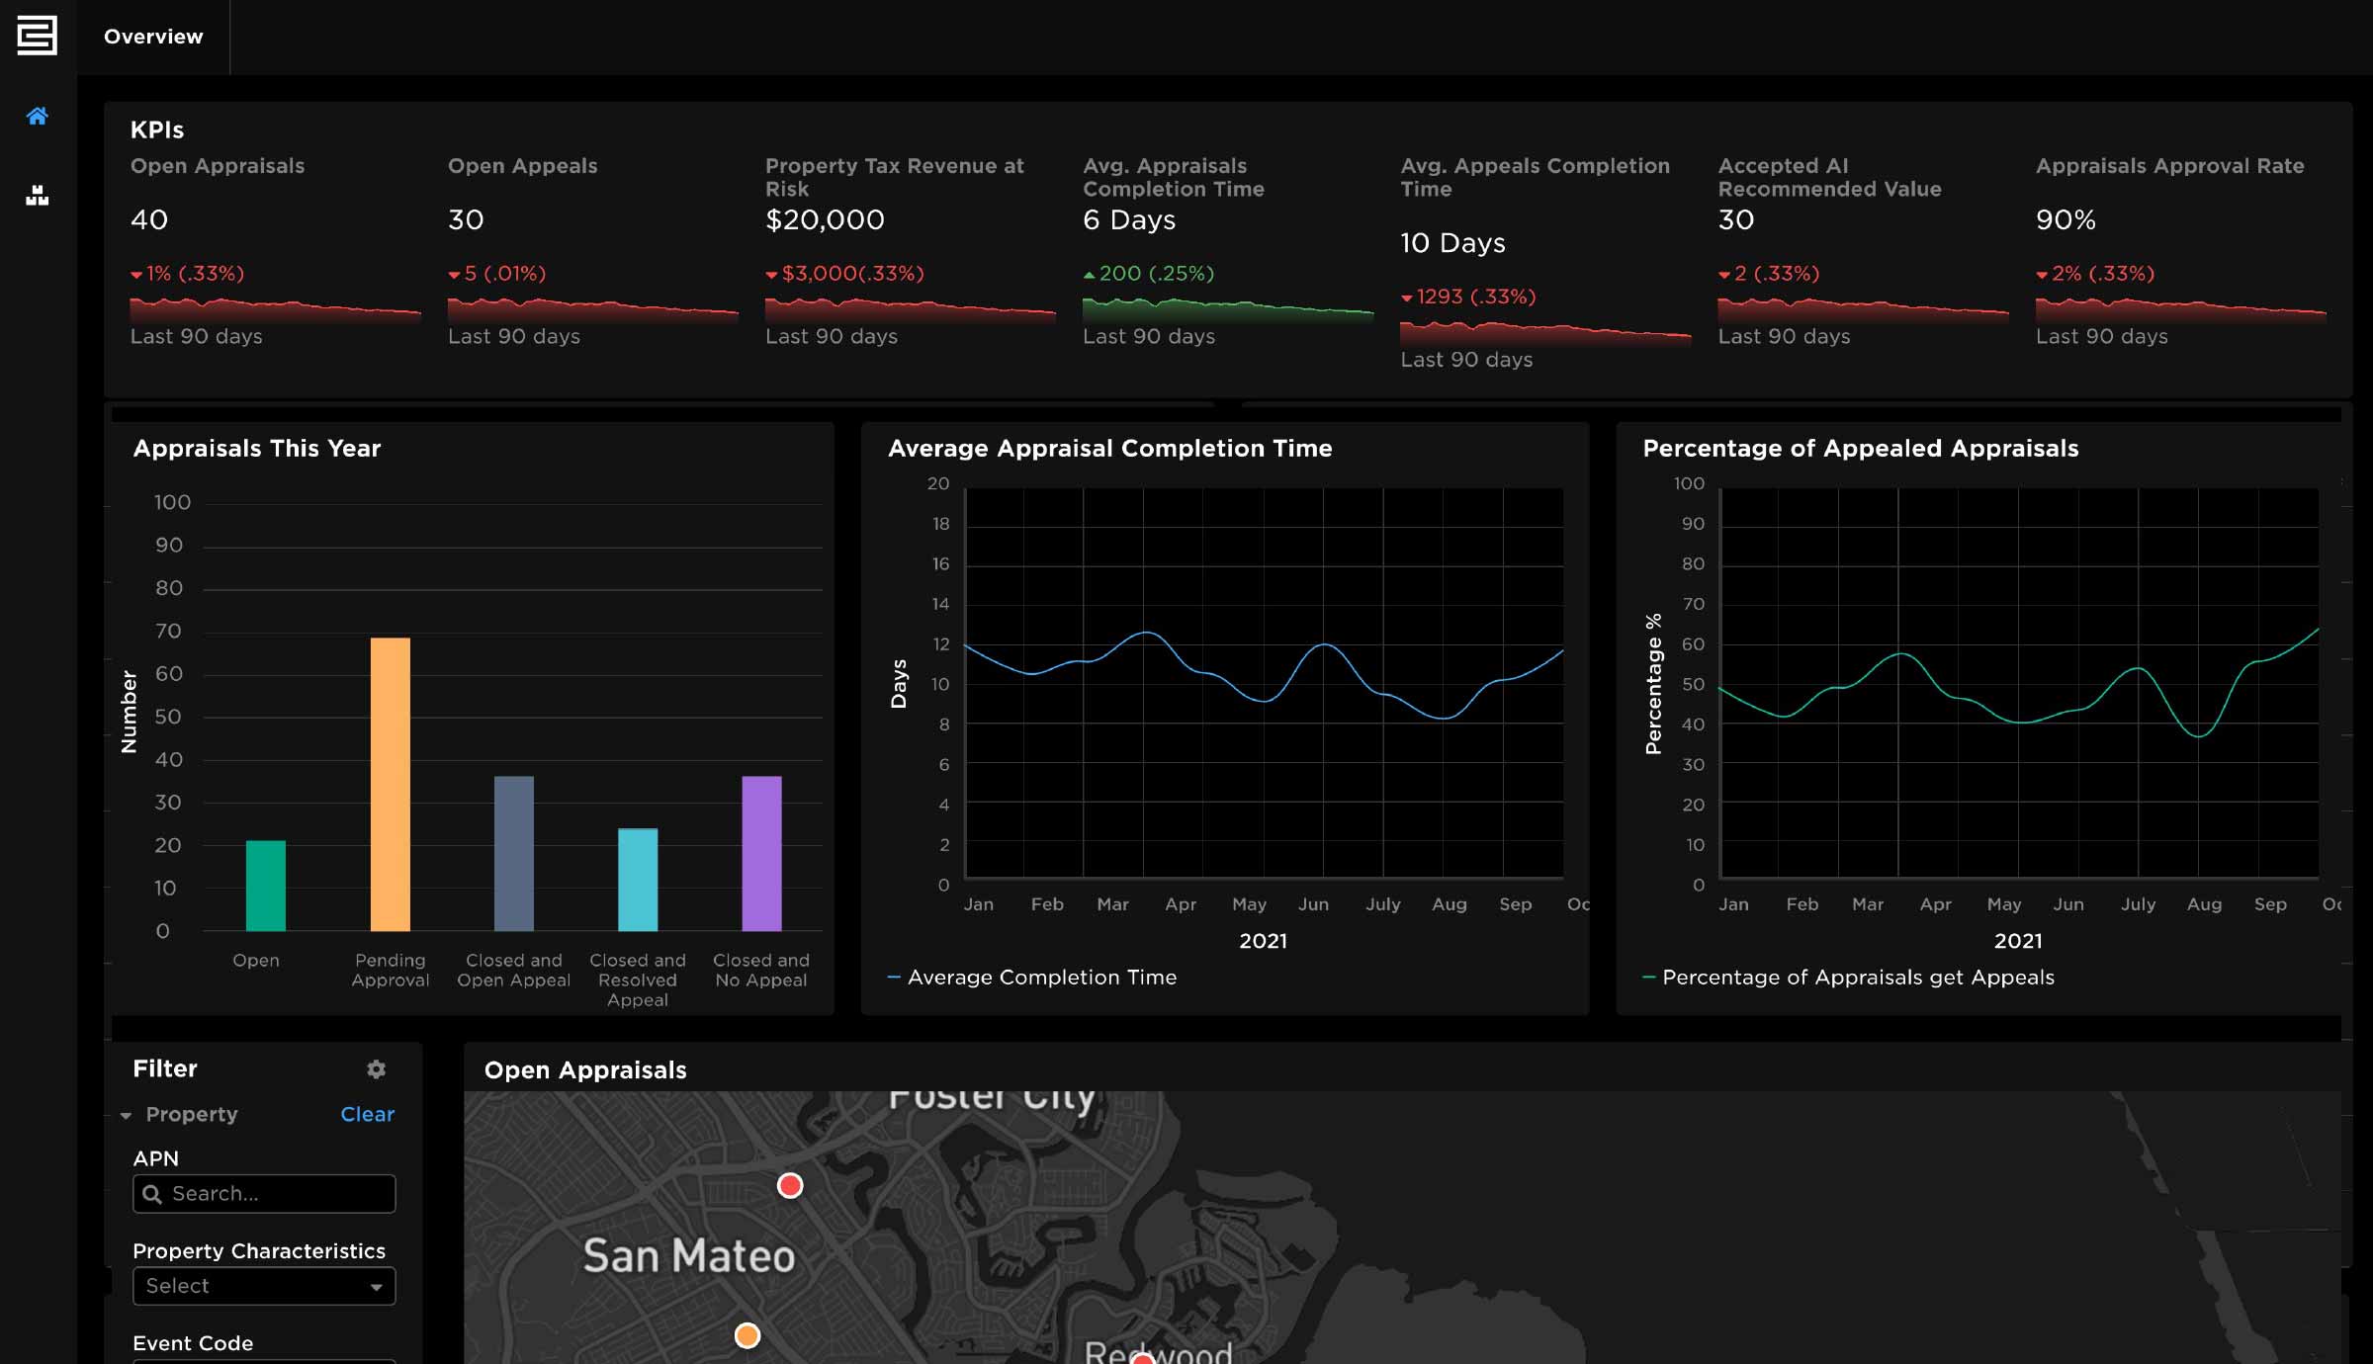Expand the dropdown arrow inside the Select field
Viewport: 2373px width, 1364px height.
(x=377, y=1286)
